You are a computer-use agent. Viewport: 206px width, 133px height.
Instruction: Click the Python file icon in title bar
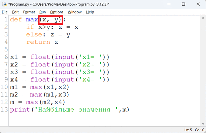pos(4,4)
